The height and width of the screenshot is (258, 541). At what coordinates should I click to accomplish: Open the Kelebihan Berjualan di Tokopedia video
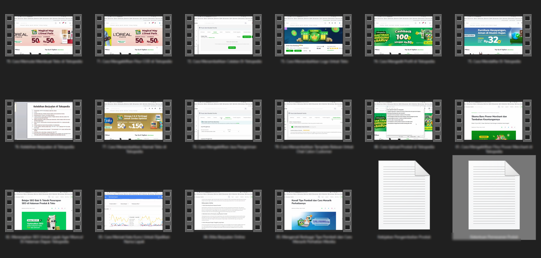44,121
